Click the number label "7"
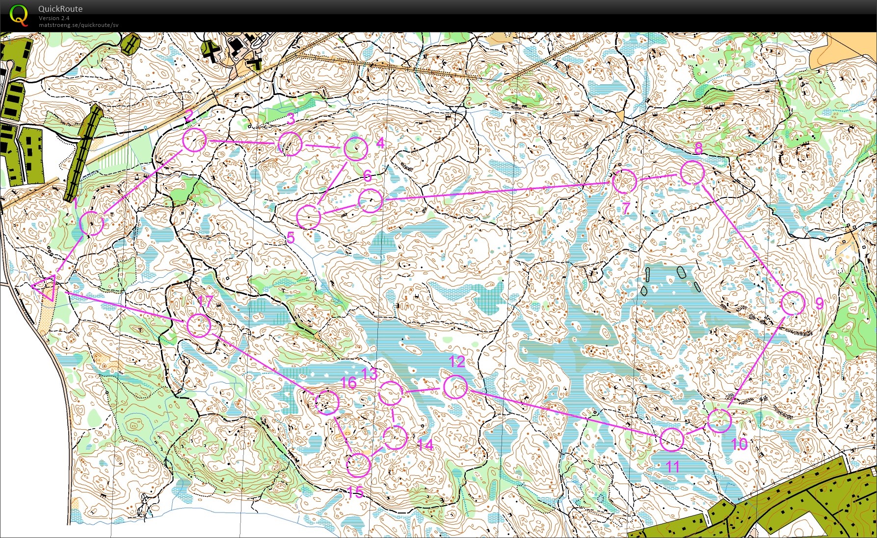Image resolution: width=877 pixels, height=538 pixels. coord(626,209)
